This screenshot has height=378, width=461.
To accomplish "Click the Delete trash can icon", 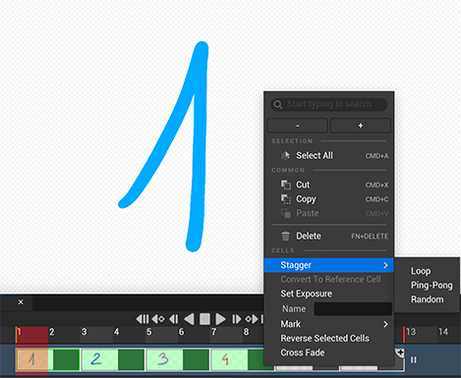I will click(286, 236).
